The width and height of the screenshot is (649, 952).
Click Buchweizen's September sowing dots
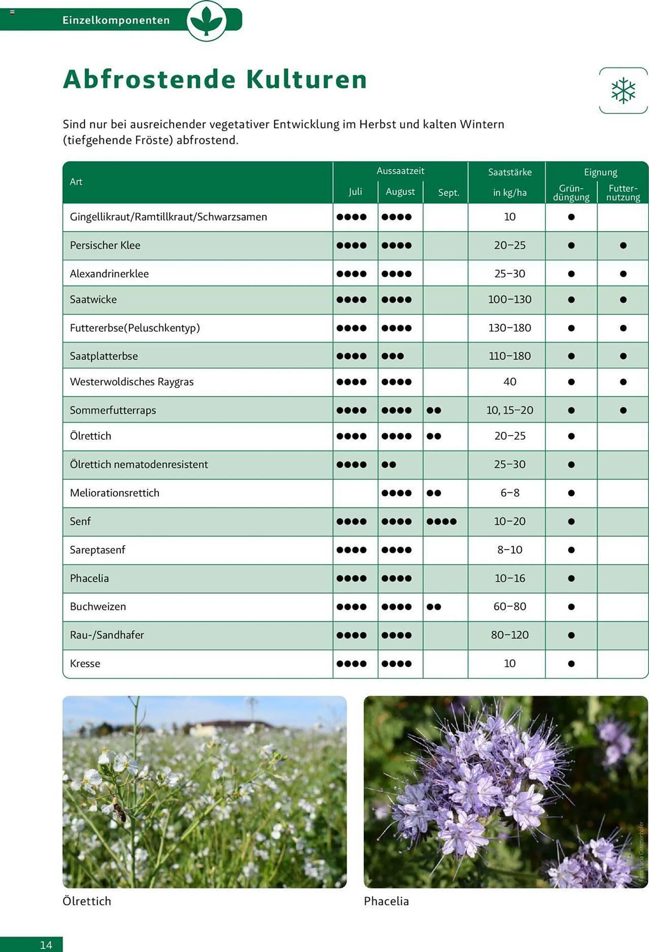pos(434,607)
